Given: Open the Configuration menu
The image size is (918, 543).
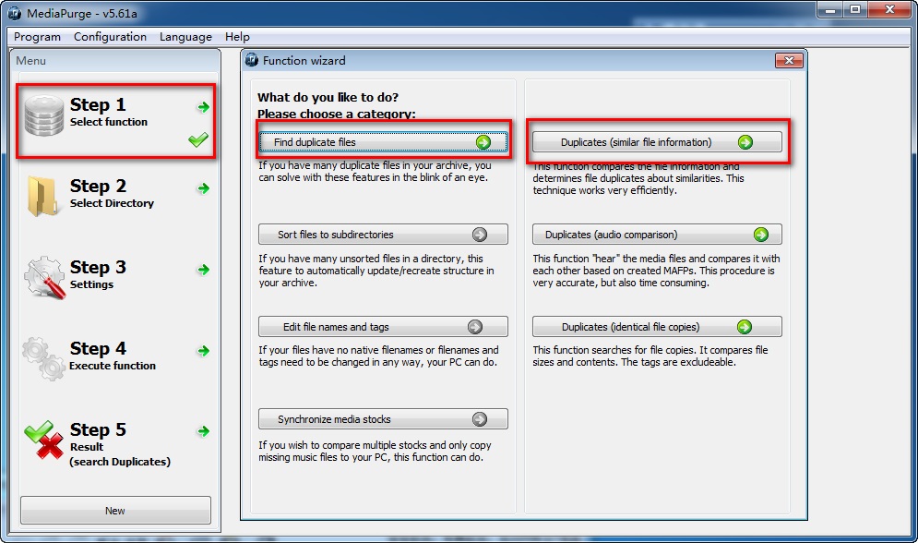Looking at the screenshot, I should (110, 36).
